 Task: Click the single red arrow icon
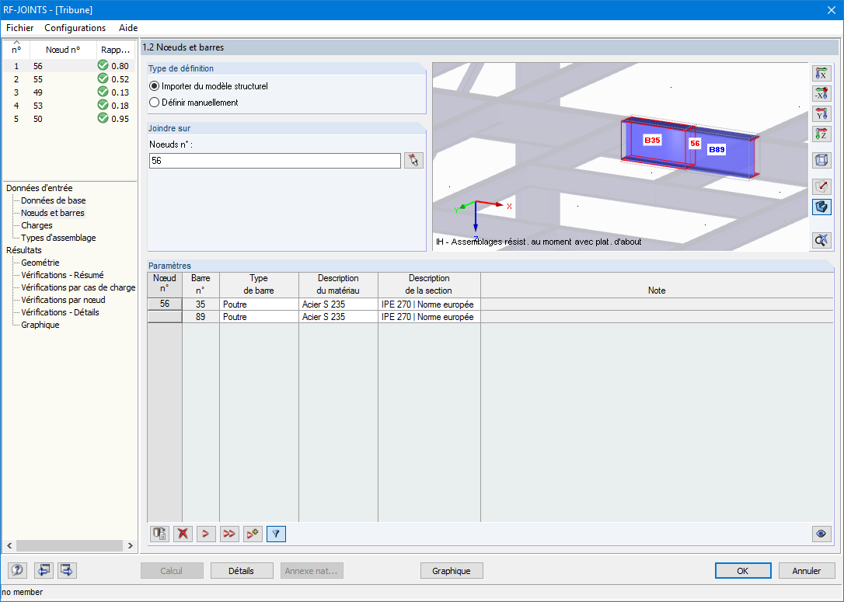point(206,534)
